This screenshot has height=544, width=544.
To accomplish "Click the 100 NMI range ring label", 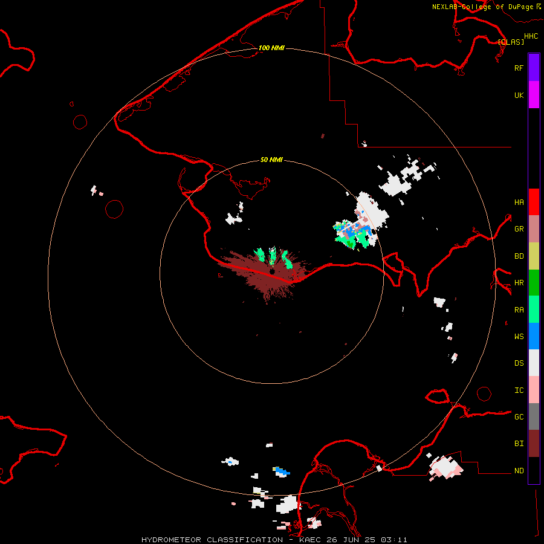I will (x=271, y=48).
